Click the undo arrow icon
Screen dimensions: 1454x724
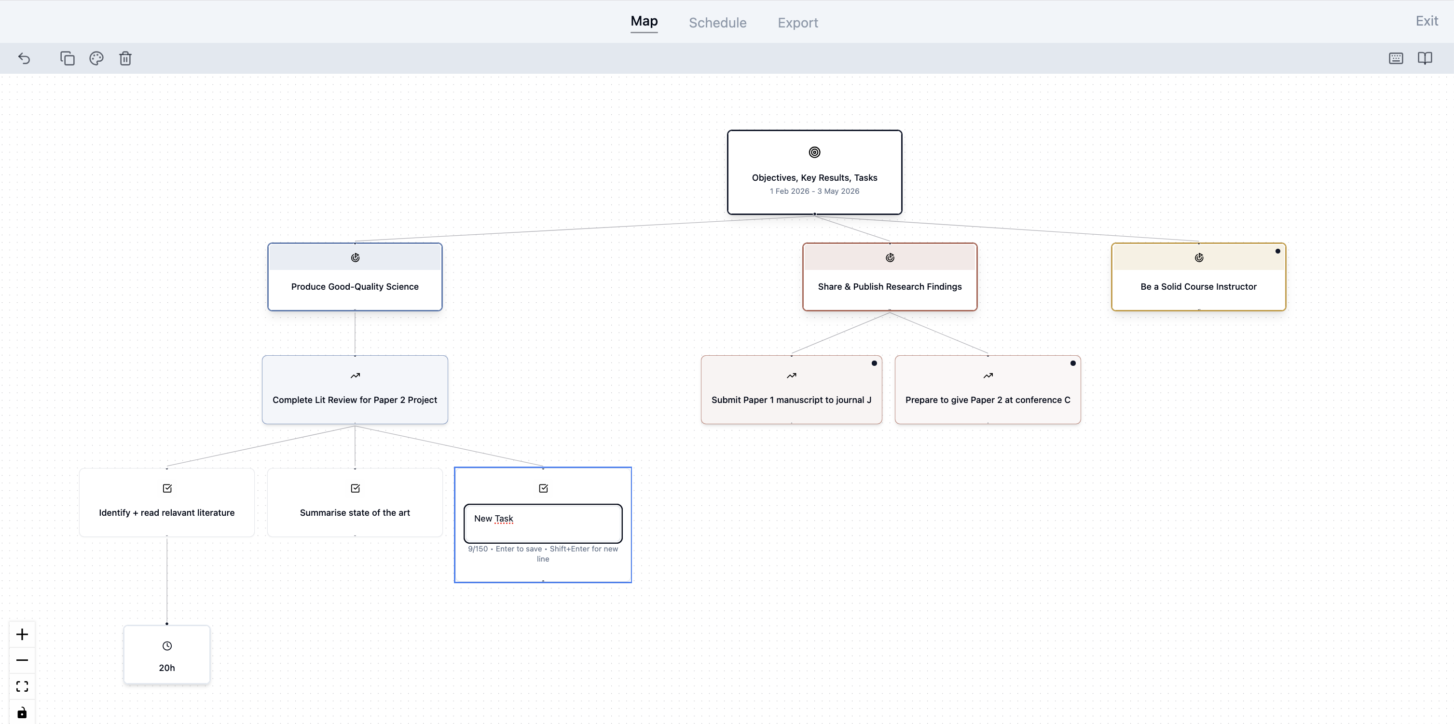click(x=24, y=58)
